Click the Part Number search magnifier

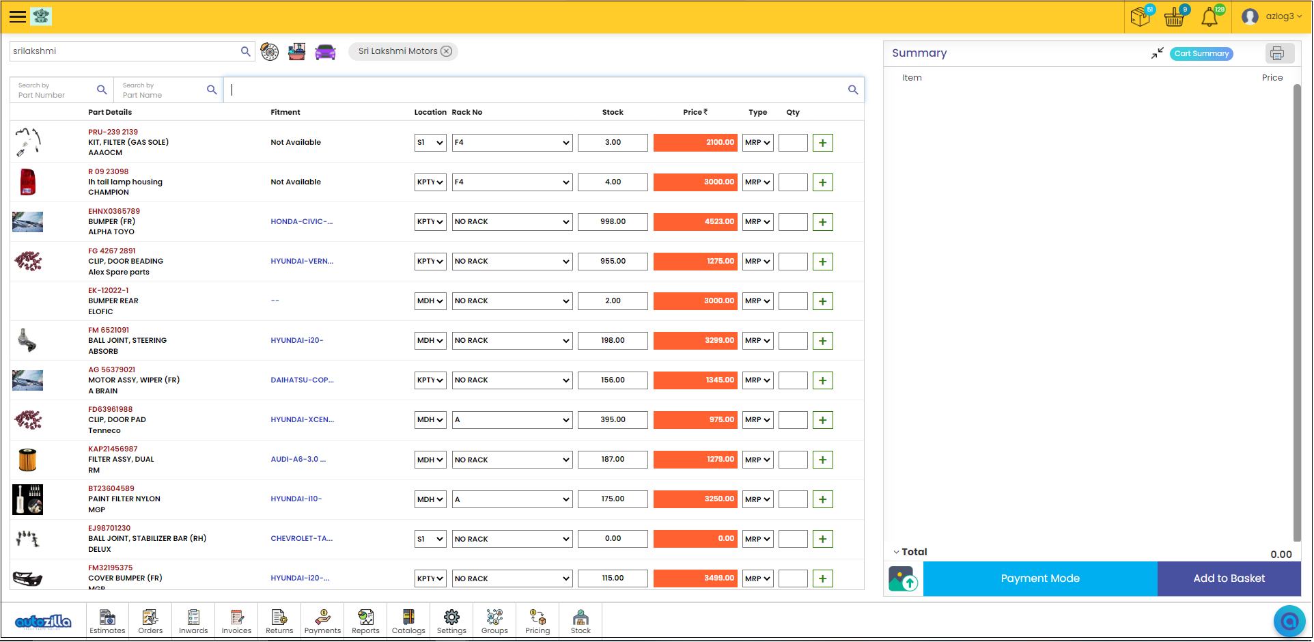[x=102, y=89]
